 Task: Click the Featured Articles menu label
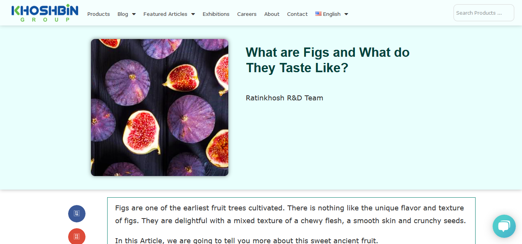pyautogui.click(x=165, y=14)
